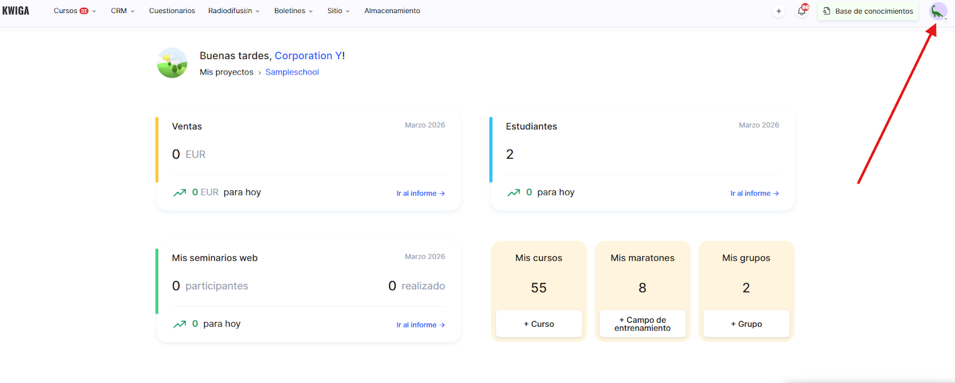Open the Radiodifusión dropdown
Image resolution: width=955 pixels, height=383 pixels.
pyautogui.click(x=233, y=11)
